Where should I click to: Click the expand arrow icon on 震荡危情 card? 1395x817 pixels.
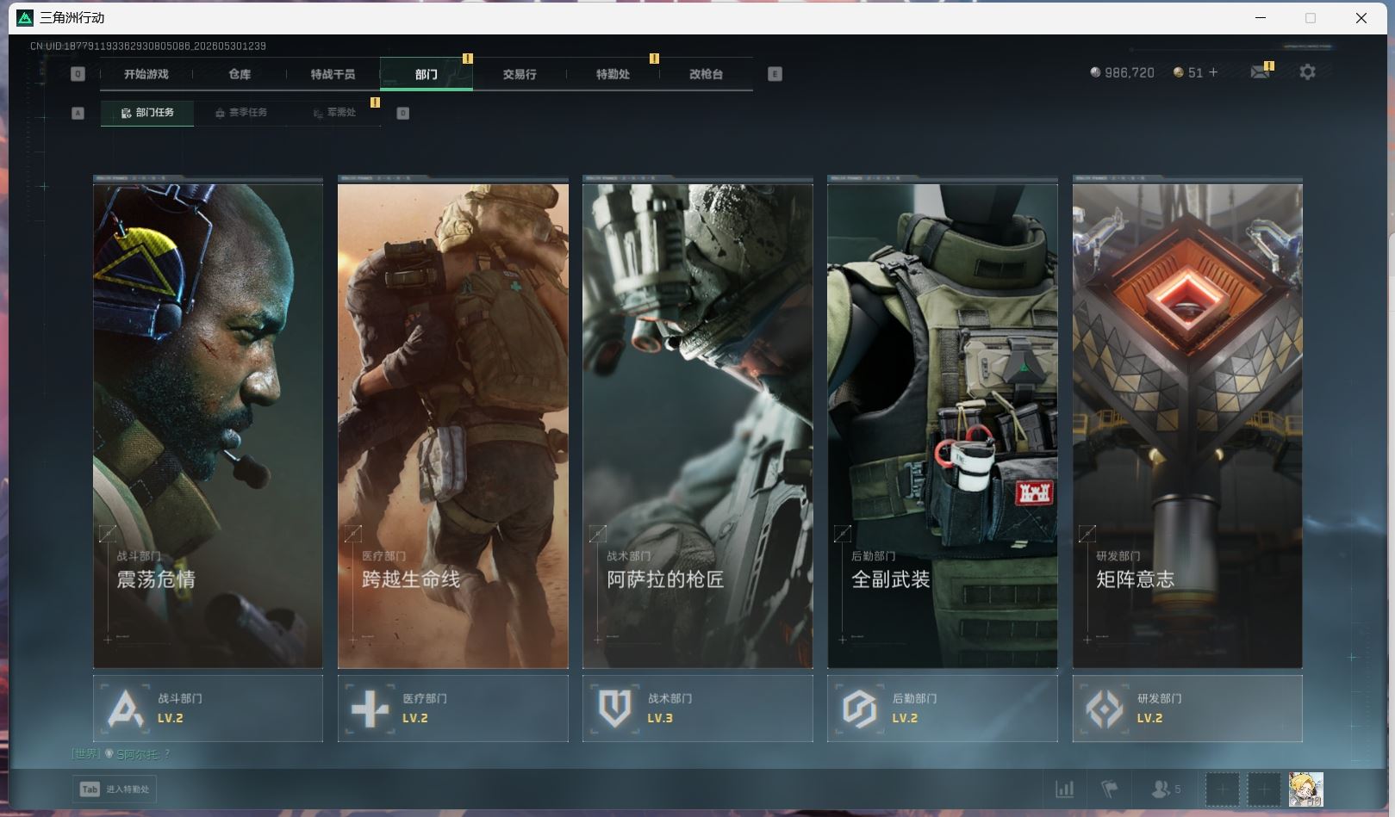point(108,534)
